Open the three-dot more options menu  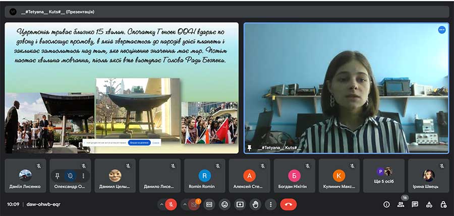point(271,204)
